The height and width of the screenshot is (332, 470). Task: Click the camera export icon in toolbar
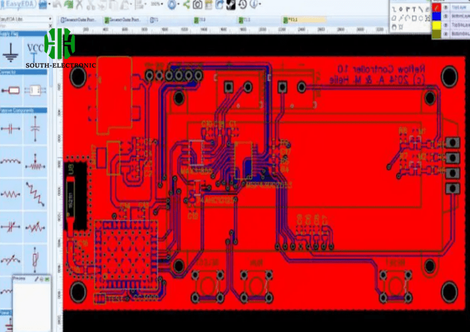pos(198,5)
